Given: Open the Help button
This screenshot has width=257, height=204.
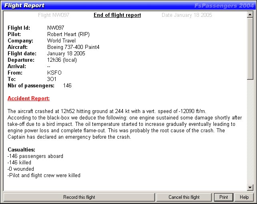Looking at the screenshot, I should coord(244,197).
